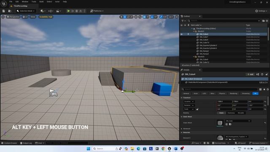Toggle rotation snapping in viewport
Image resolution: width=270 pixels, height=152 pixels.
152,17
